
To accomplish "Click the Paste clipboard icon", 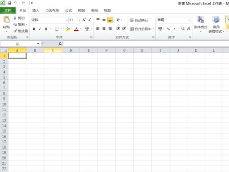I will pos(6,20).
